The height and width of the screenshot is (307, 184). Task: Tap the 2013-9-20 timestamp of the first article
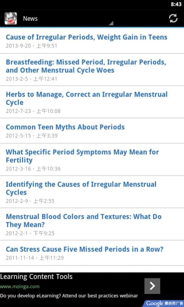pos(31,46)
